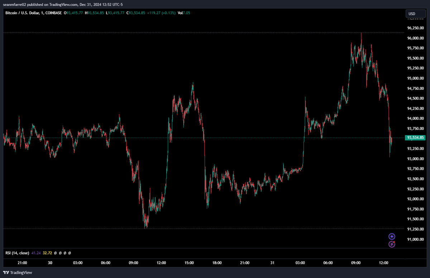This screenshot has width=430, height=278.
Task: Select the Bitcoin / U.S. Dollar symbol title
Action: (x=23, y=13)
